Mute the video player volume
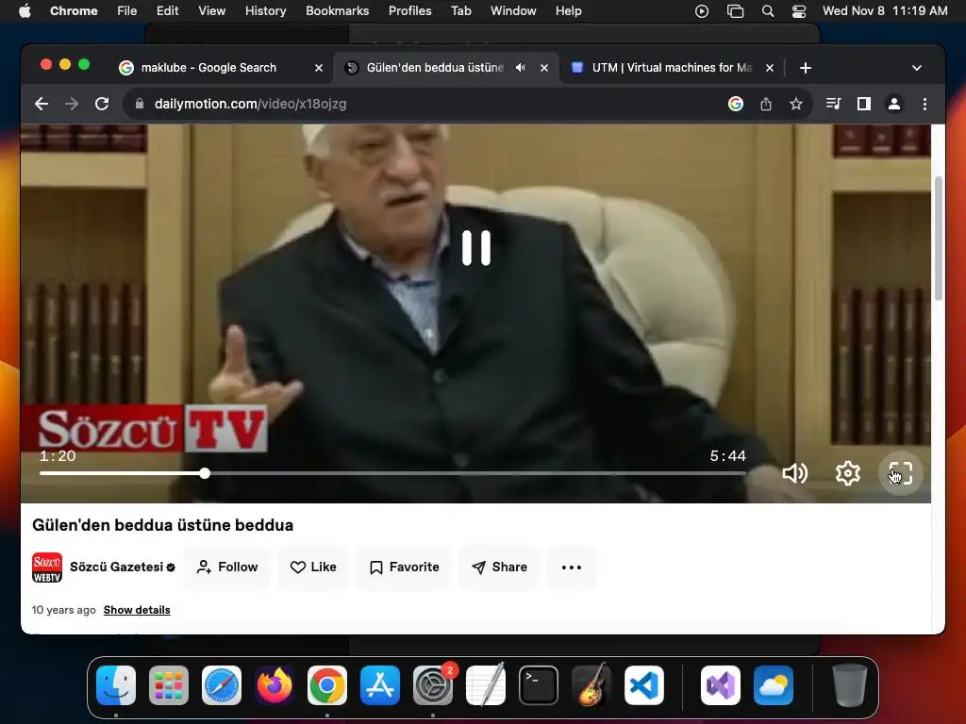 pos(794,473)
